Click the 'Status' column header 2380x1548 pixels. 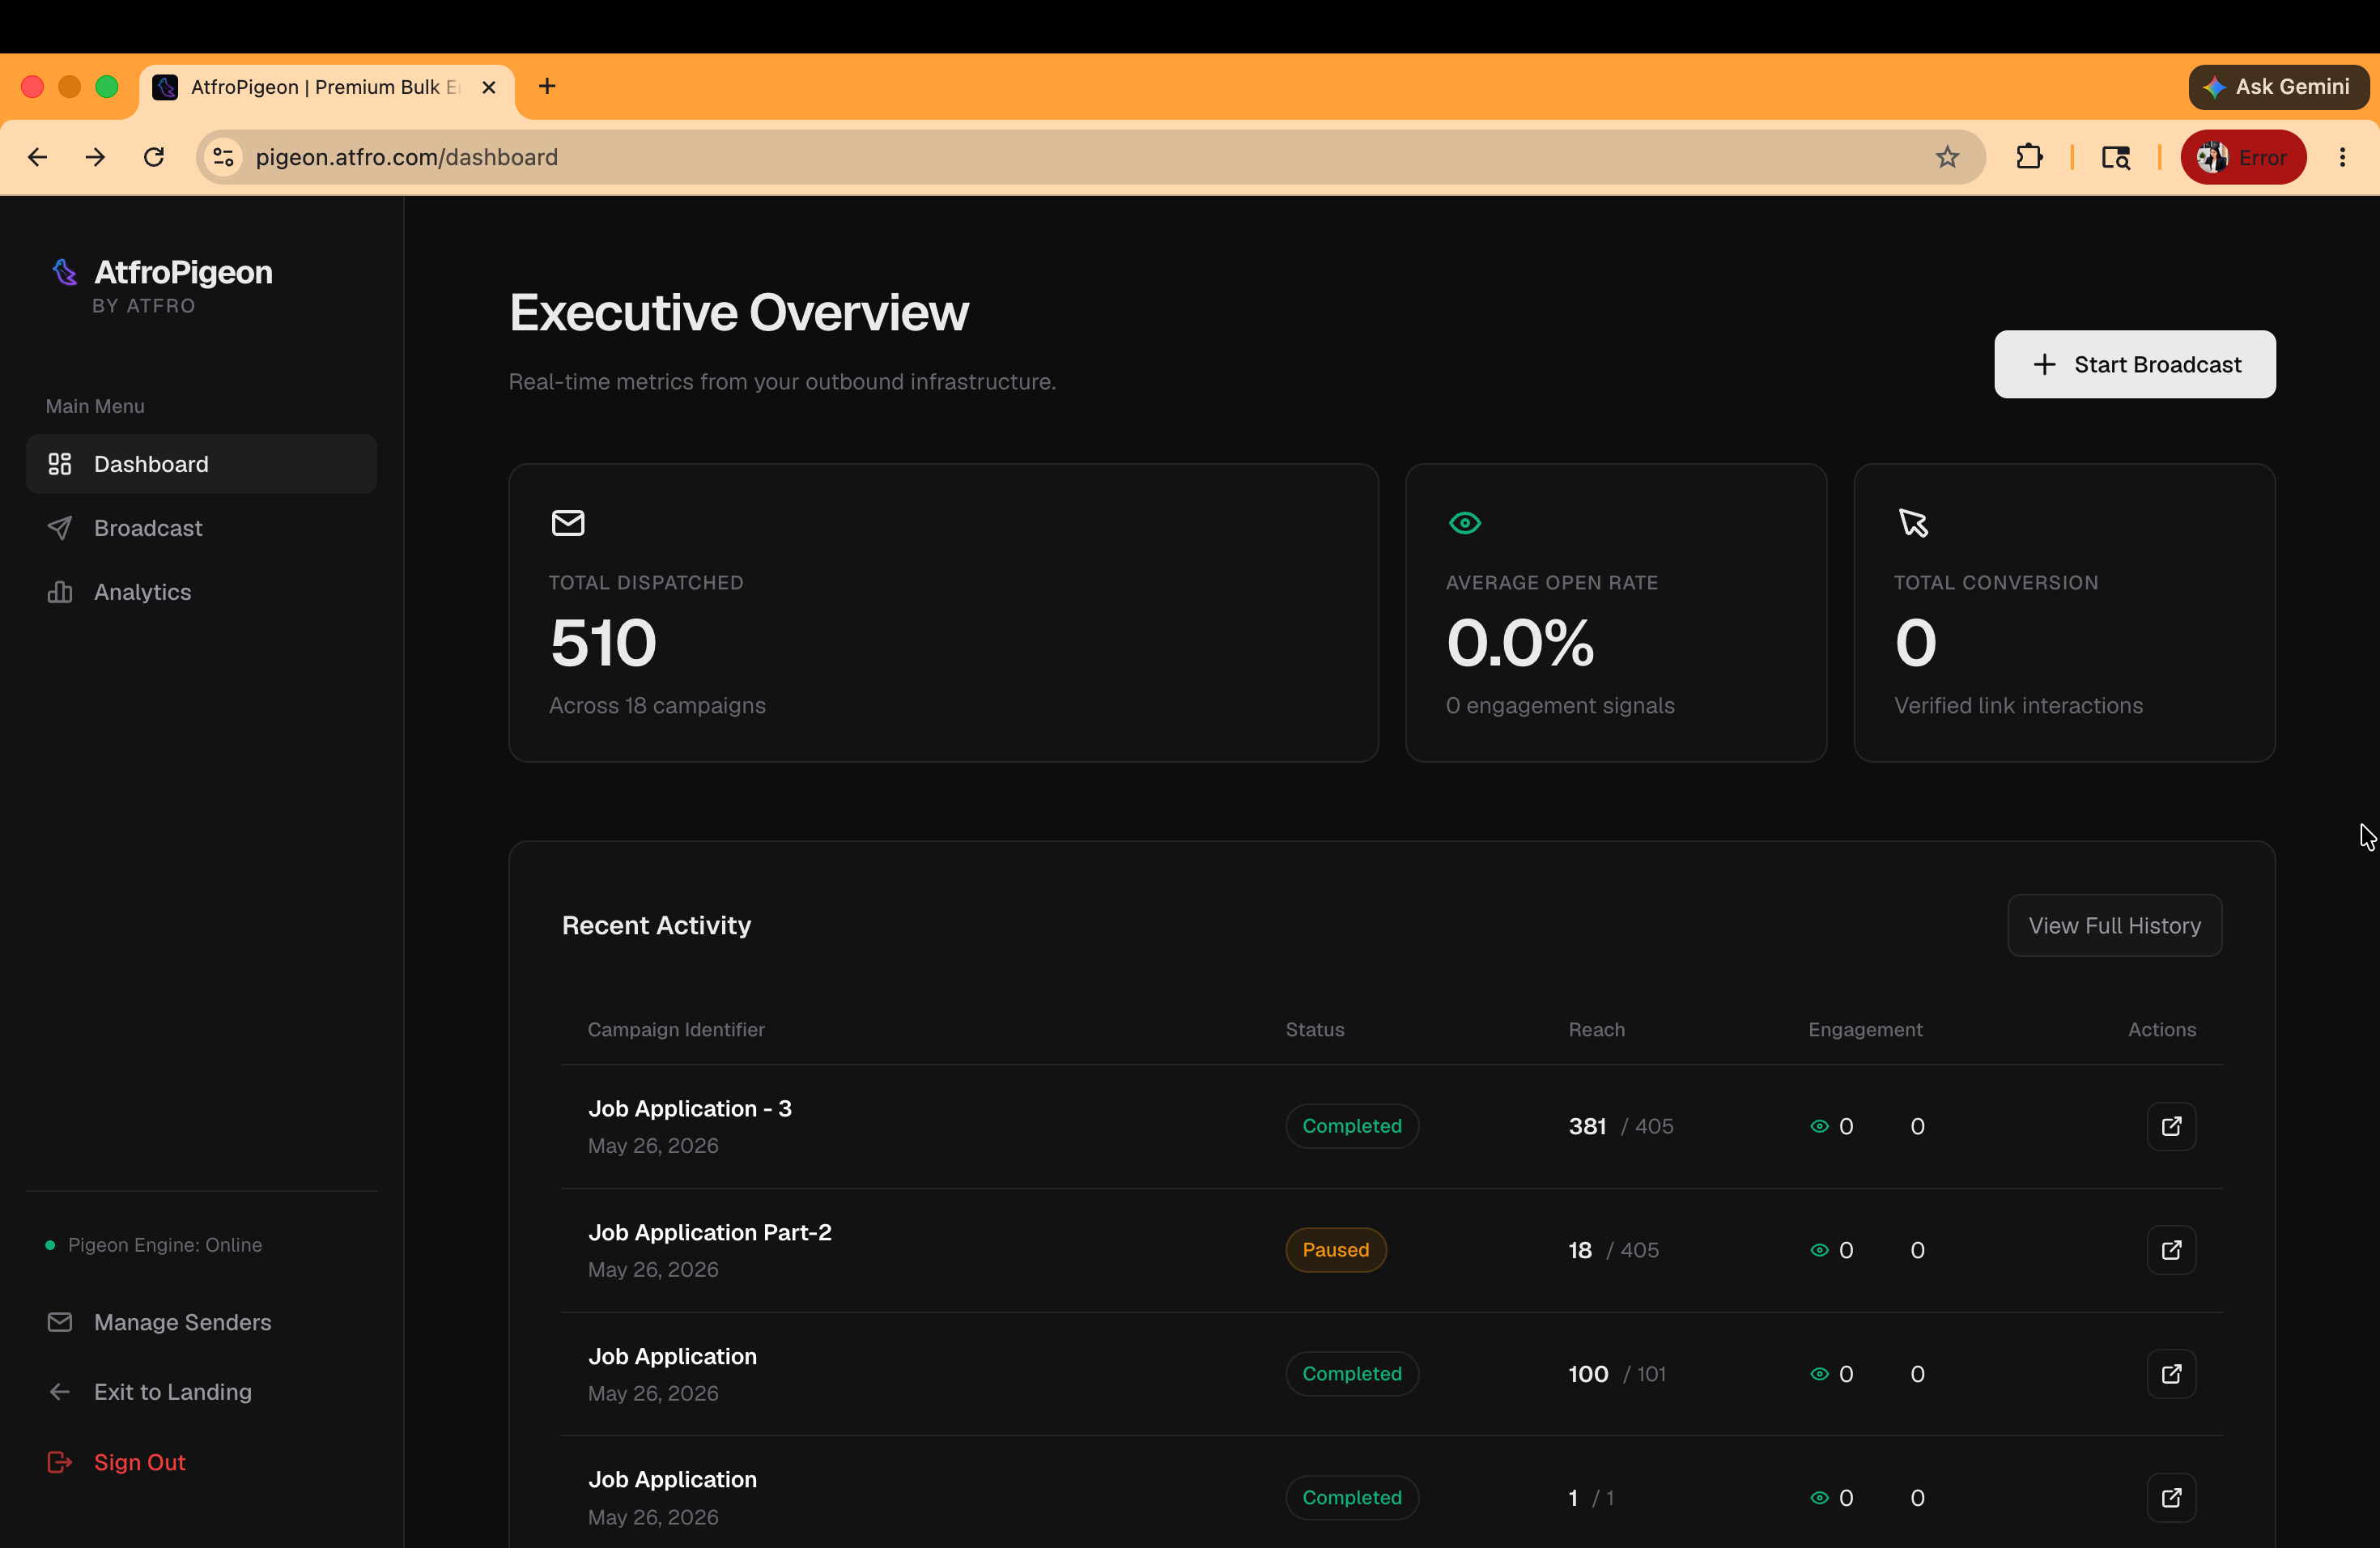(x=1315, y=1029)
